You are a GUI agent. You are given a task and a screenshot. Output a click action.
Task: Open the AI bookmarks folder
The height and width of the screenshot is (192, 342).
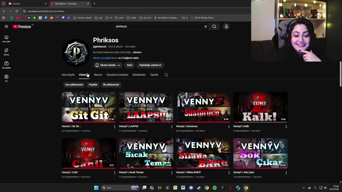click(x=109, y=18)
